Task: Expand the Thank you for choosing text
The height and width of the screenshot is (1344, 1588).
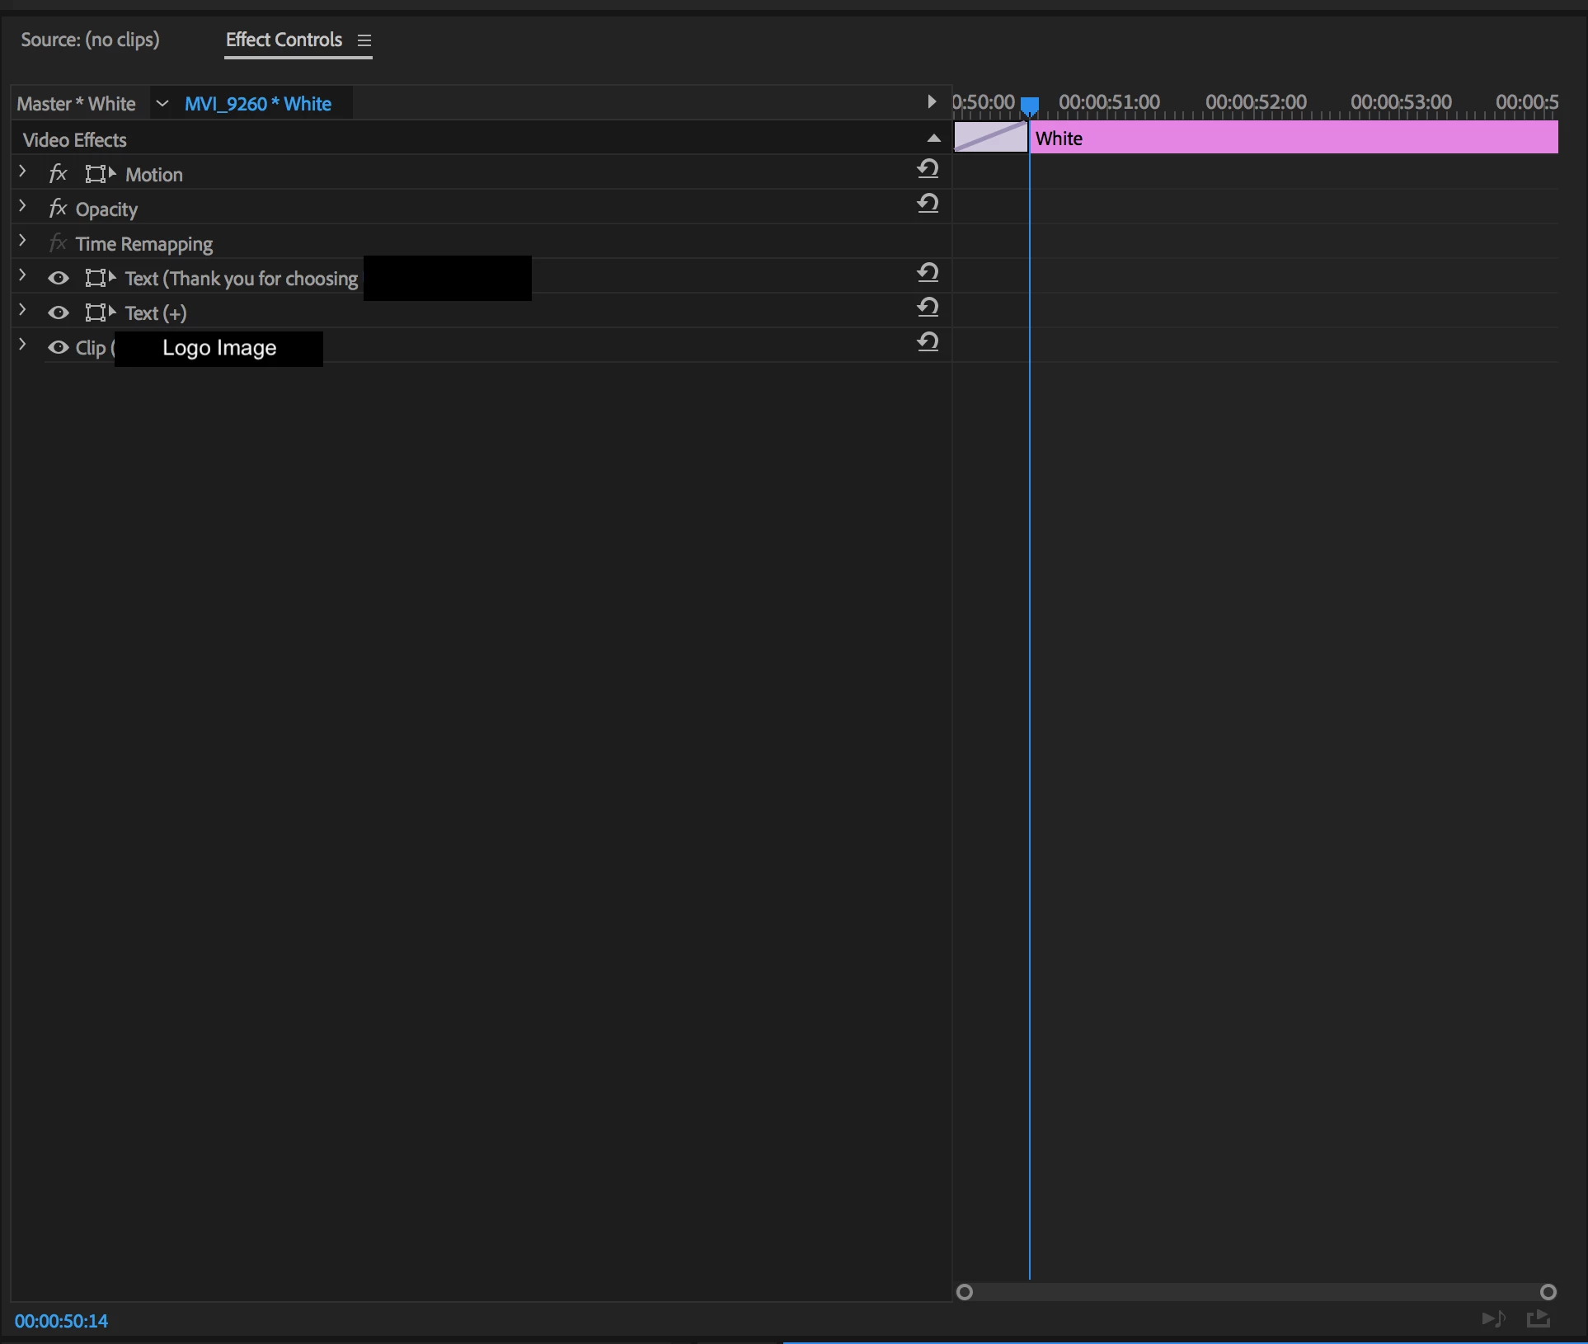Action: (x=22, y=275)
